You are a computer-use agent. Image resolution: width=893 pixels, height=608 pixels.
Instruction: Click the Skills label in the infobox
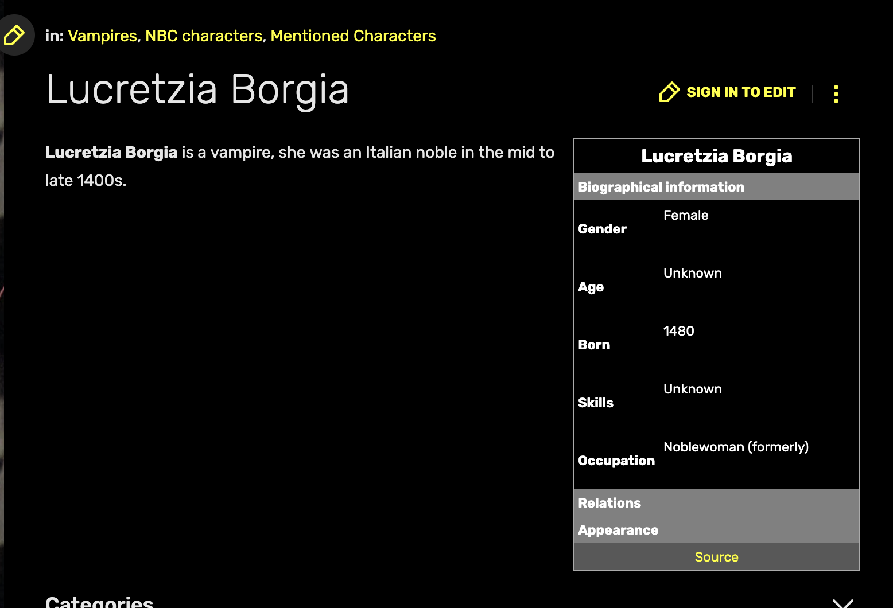pos(596,403)
